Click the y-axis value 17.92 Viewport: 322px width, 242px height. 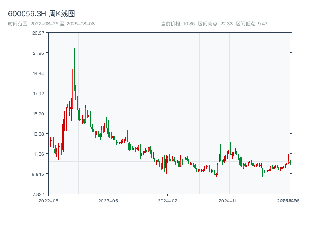tap(39, 94)
